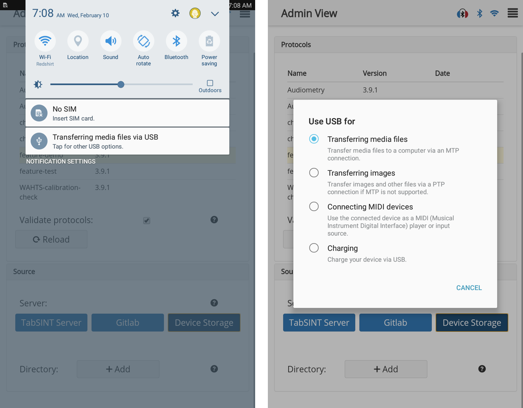Image resolution: width=523 pixels, height=408 pixels.
Task: Open NOTIFICATION SETTINGS link
Action: 61,161
